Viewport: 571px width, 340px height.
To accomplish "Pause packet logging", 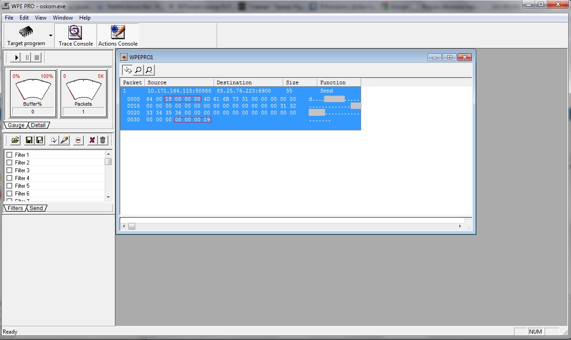I will tap(27, 57).
